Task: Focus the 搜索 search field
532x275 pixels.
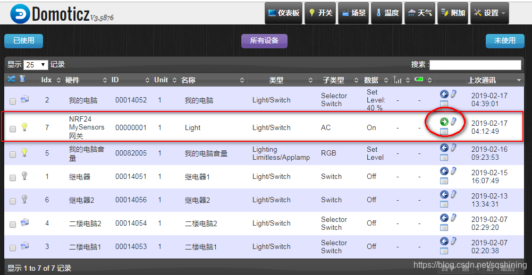Action: [475, 64]
